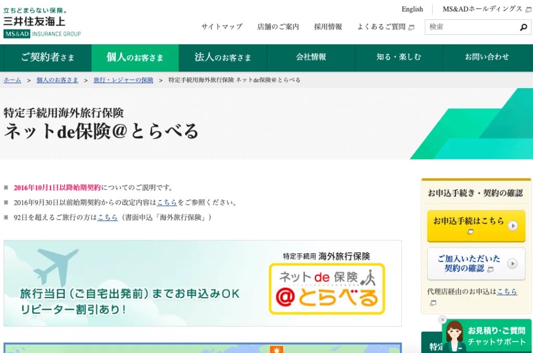This screenshot has width=533, height=353.
Task: Go to ホーム breadcrumb
Action: (x=12, y=80)
